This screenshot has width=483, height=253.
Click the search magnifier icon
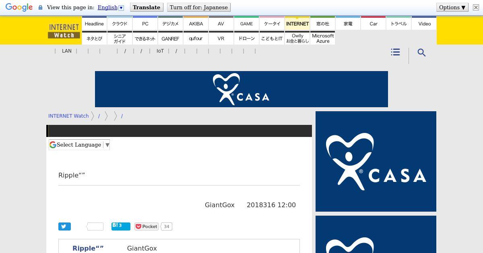[x=421, y=53]
